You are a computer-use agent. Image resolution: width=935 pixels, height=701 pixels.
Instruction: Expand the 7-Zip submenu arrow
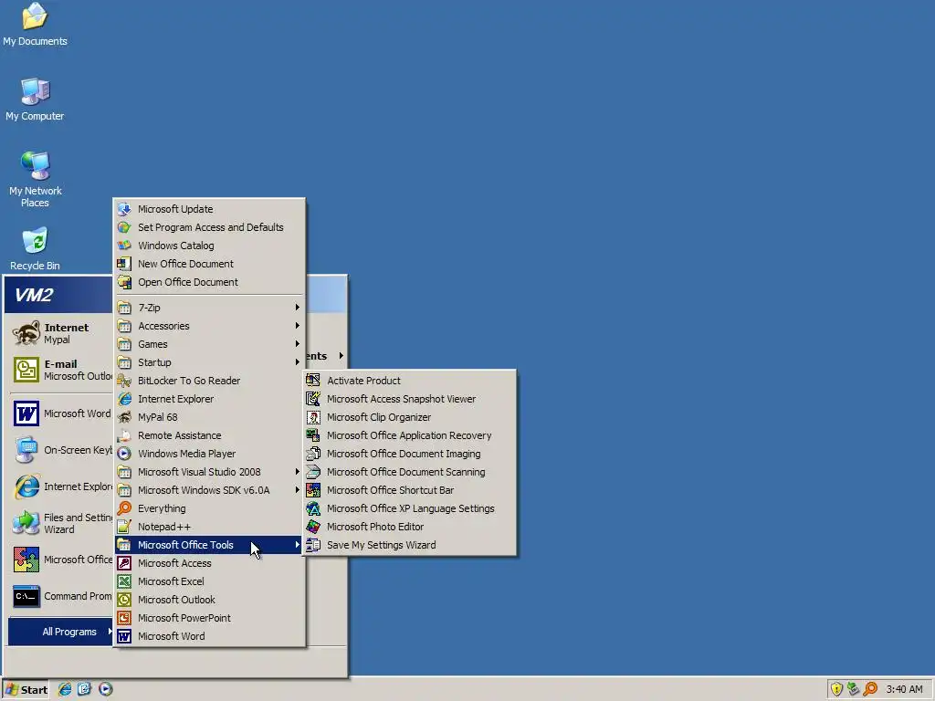click(297, 308)
